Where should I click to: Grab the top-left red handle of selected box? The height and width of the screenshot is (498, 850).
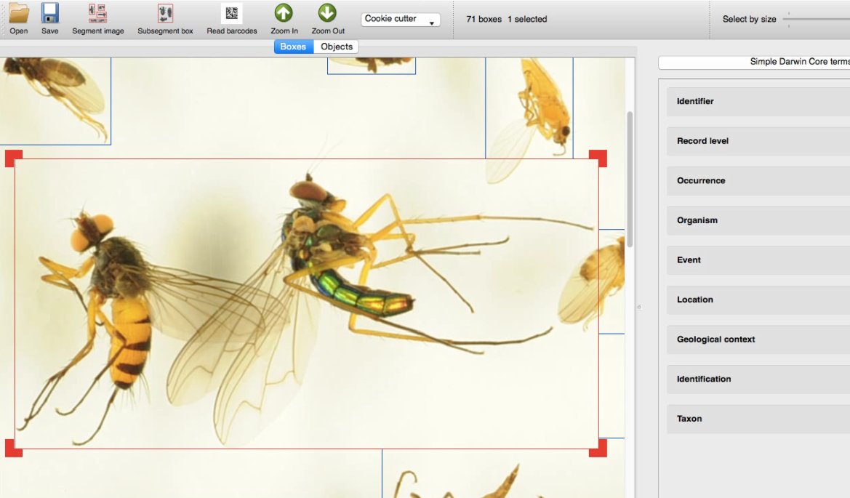click(14, 158)
